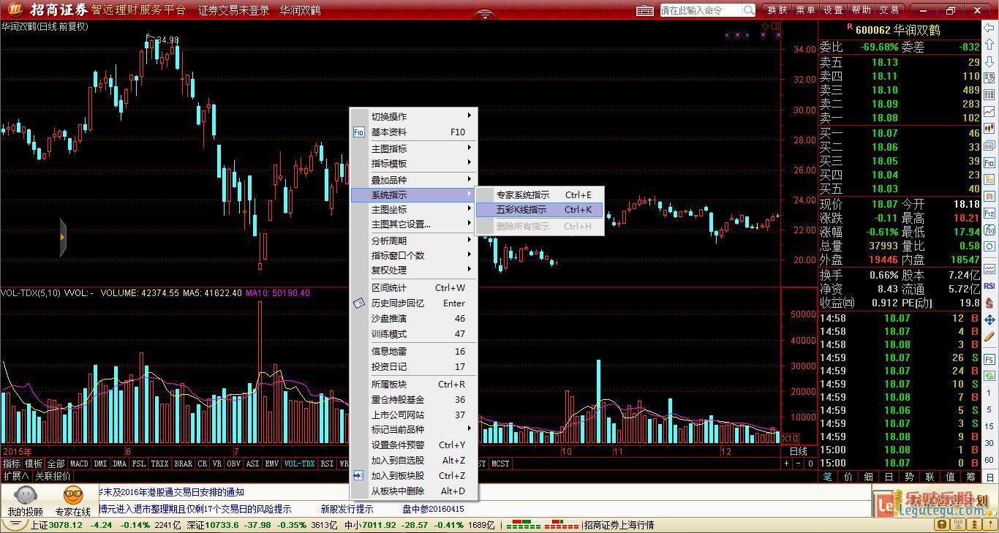Viewport: 999px width, 533px height.
Task: Click the magnifier search icon
Action: tap(749, 10)
